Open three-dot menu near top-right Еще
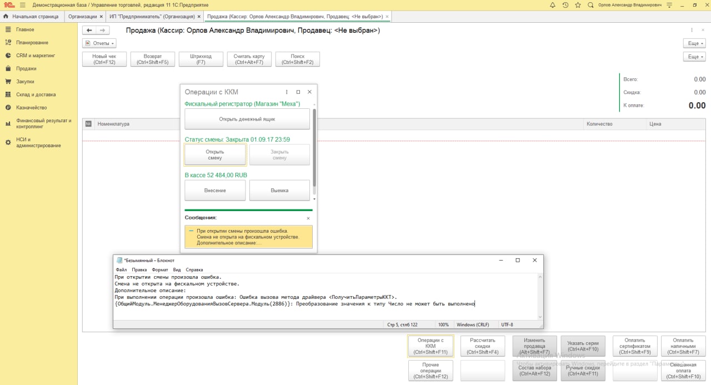 pos(692,30)
